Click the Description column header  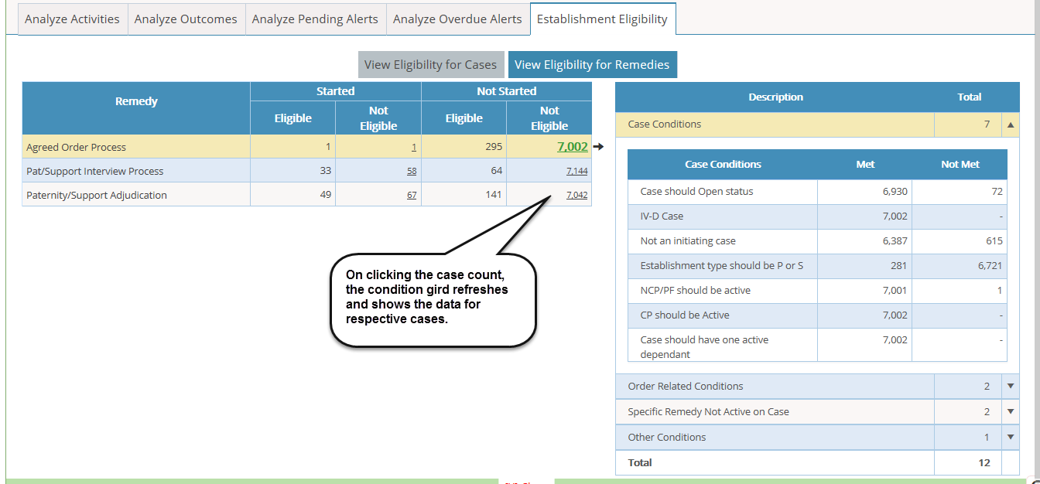[775, 97]
